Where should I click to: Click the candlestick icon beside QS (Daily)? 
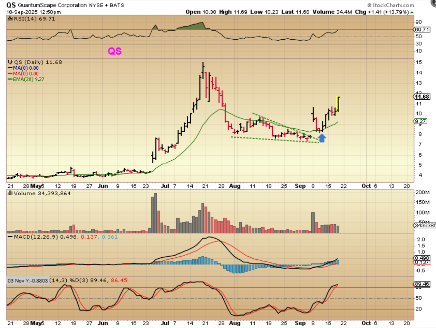pyautogui.click(x=10, y=62)
